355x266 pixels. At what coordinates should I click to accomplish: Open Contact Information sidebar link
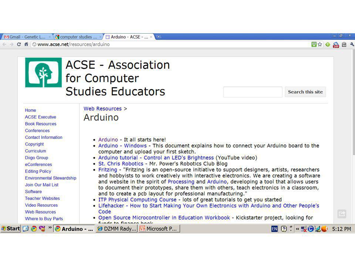point(44,137)
